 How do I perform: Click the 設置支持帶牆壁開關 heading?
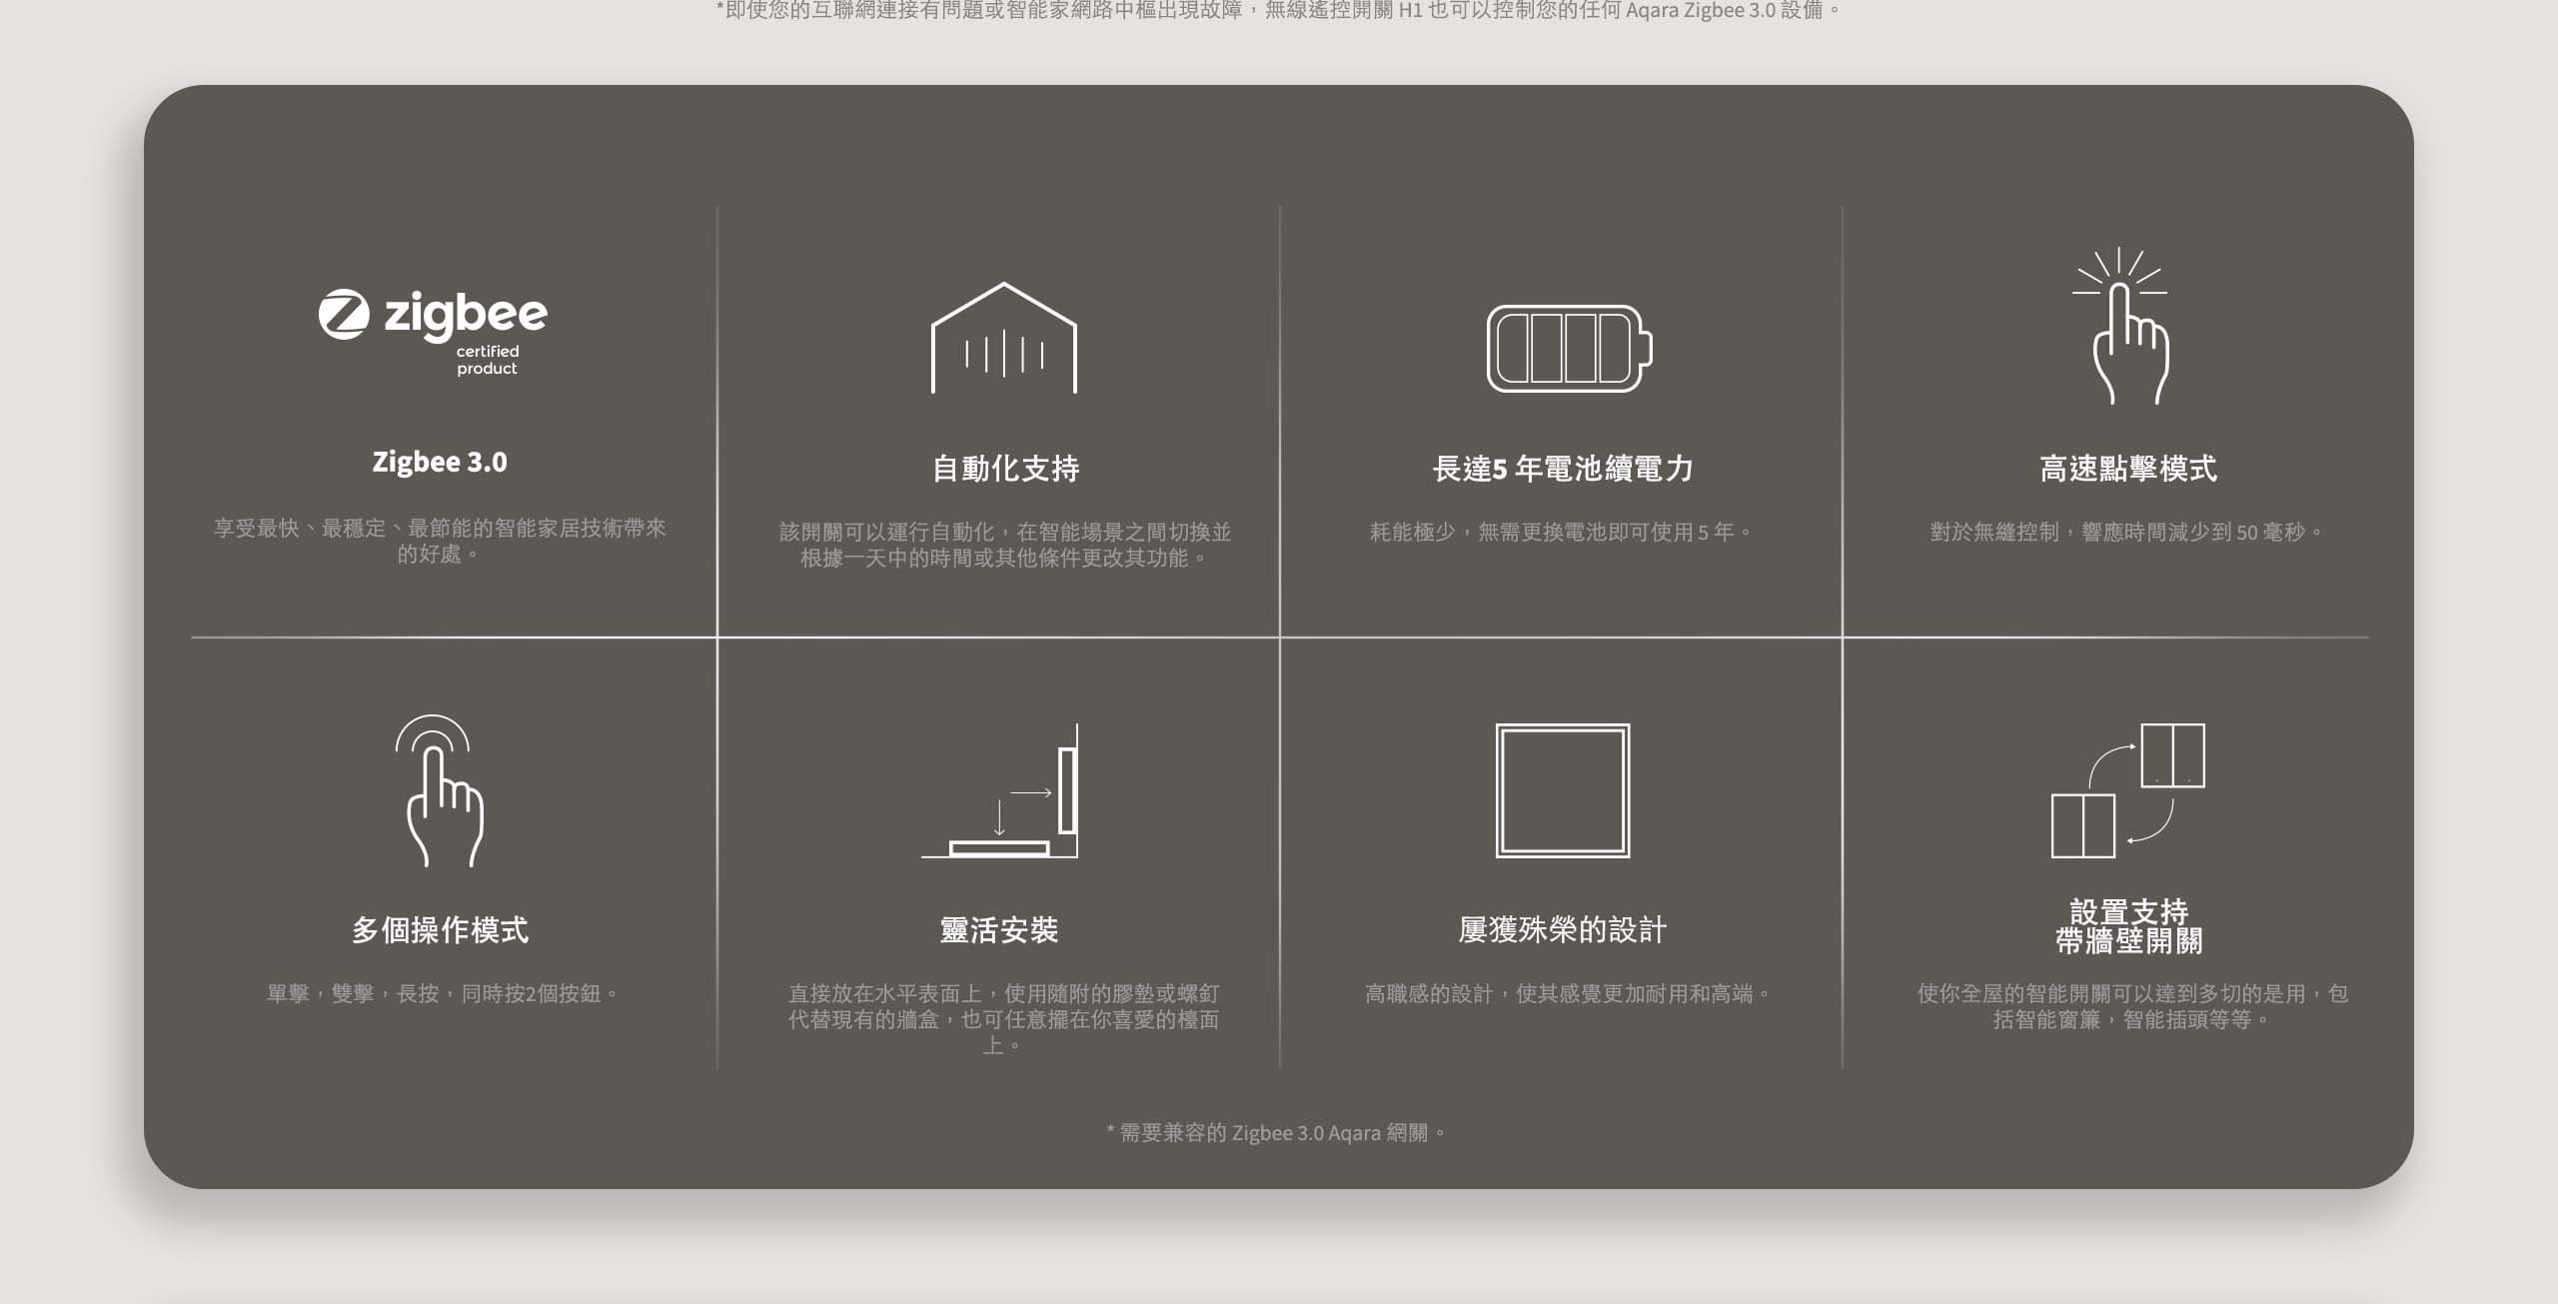point(2128,926)
